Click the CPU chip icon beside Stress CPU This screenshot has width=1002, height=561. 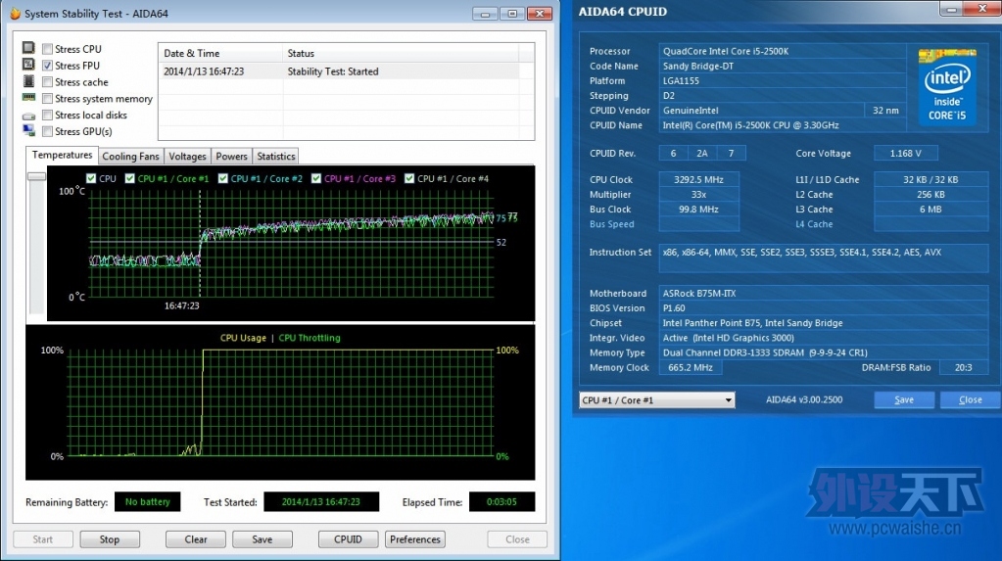tap(28, 48)
